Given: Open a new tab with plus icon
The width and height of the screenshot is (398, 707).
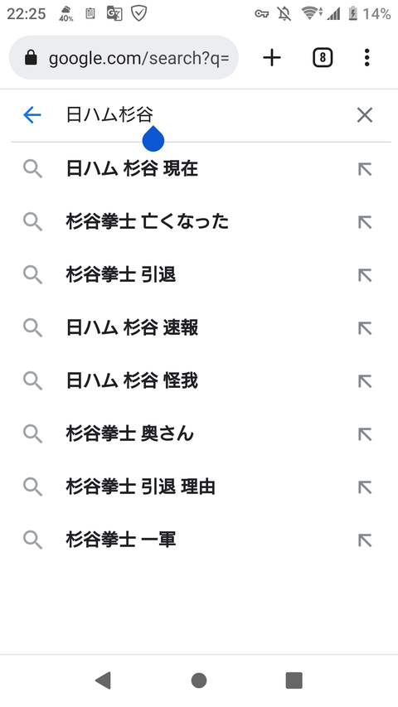Looking at the screenshot, I should coord(272,58).
